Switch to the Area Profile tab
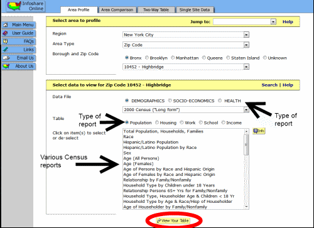This screenshot has height=228, width=314. pyautogui.click(x=78, y=10)
